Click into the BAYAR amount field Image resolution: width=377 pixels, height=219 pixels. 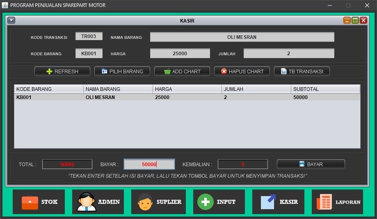(x=149, y=164)
